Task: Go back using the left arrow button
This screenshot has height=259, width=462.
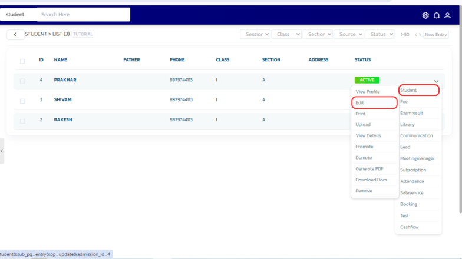Action: pos(15,34)
